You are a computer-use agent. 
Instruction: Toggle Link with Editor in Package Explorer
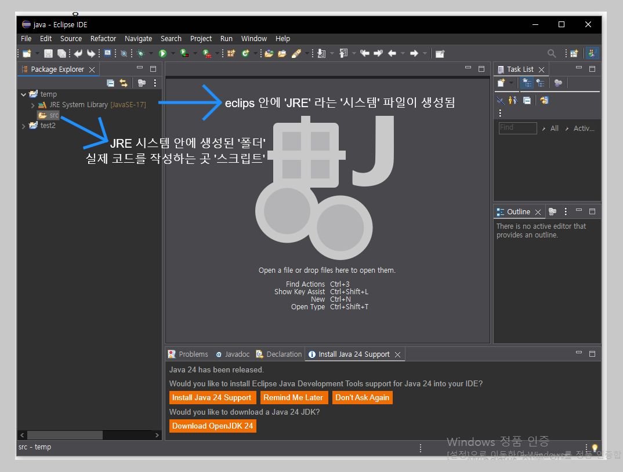tap(124, 83)
